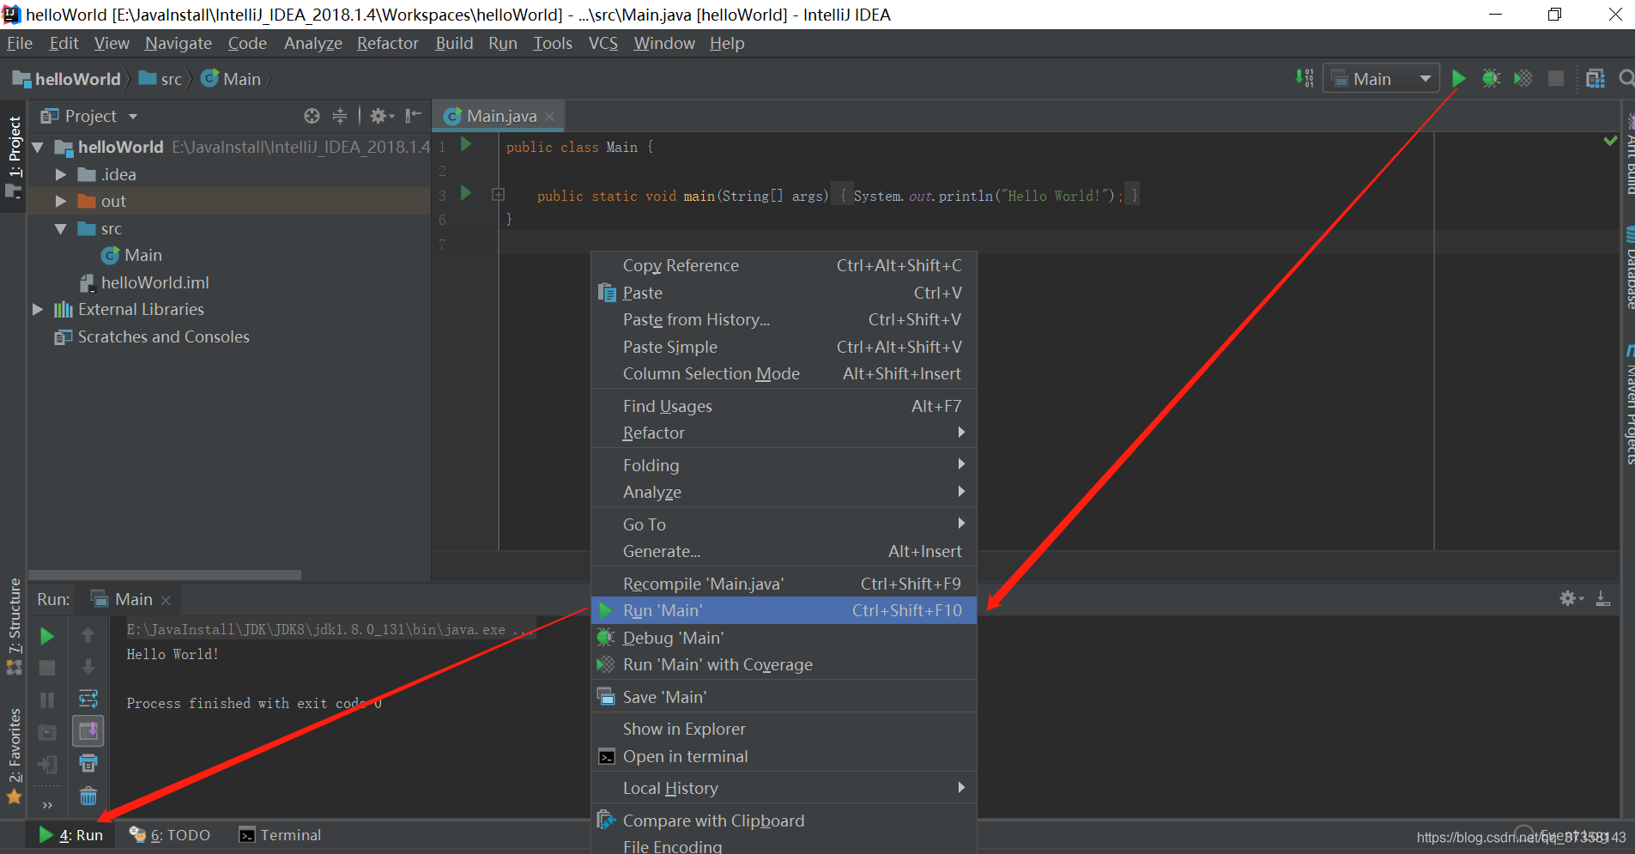Image resolution: width=1635 pixels, height=854 pixels.
Task: Choose Open in terminal
Action: [x=784, y=756]
